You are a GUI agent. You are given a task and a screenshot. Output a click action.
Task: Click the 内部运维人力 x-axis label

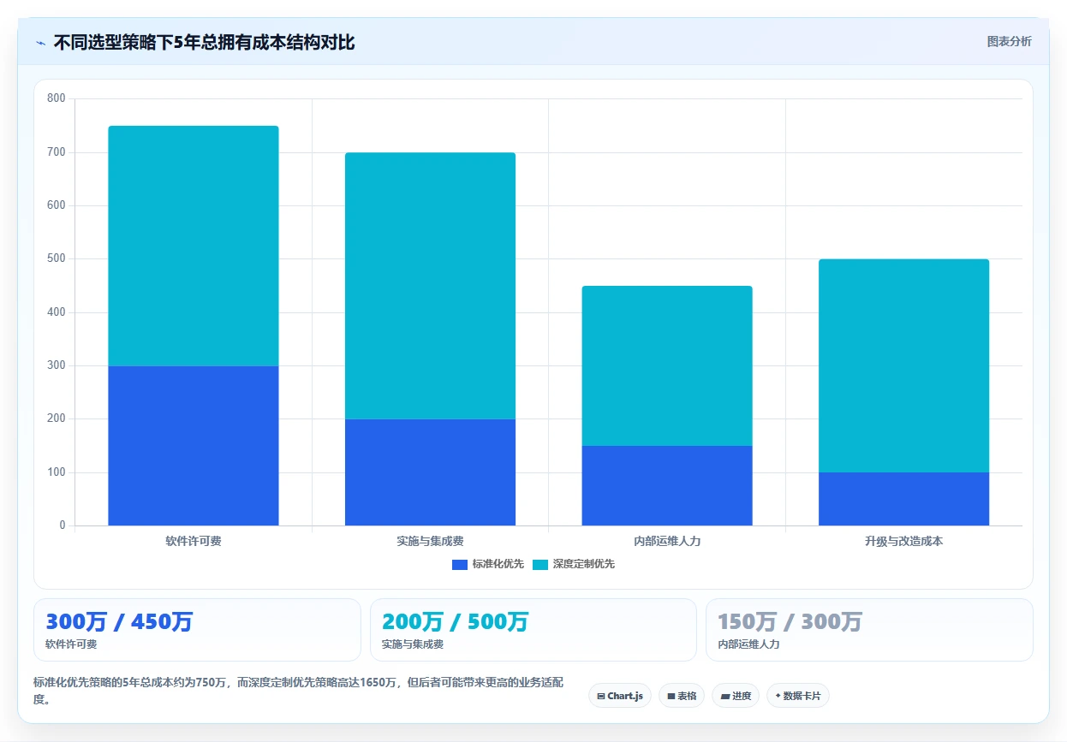[x=667, y=542]
